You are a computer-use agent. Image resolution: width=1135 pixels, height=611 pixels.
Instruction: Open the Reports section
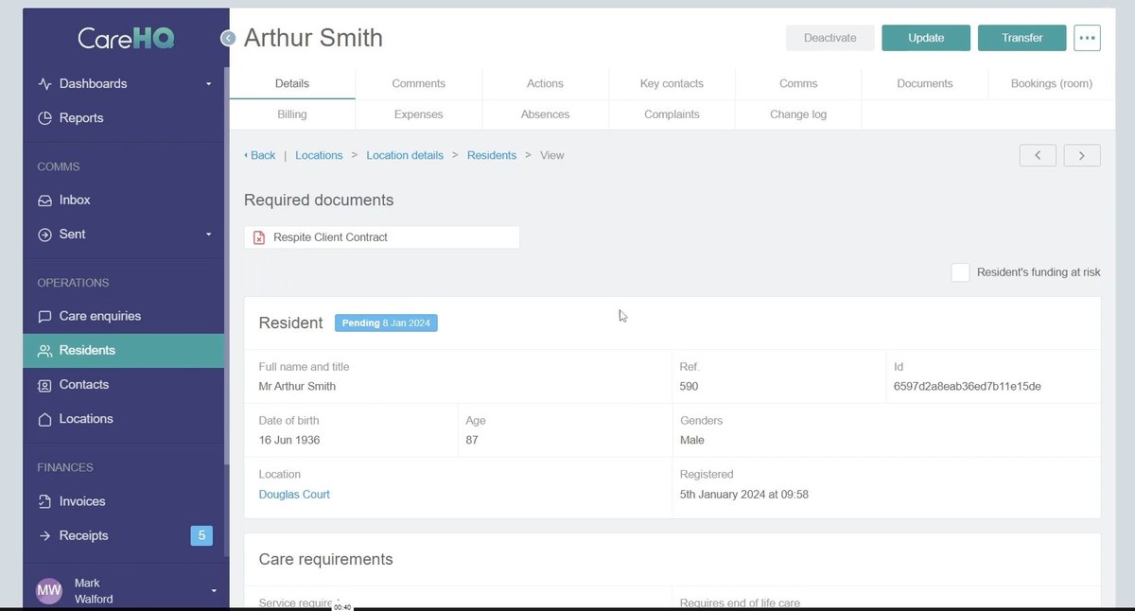(x=80, y=117)
